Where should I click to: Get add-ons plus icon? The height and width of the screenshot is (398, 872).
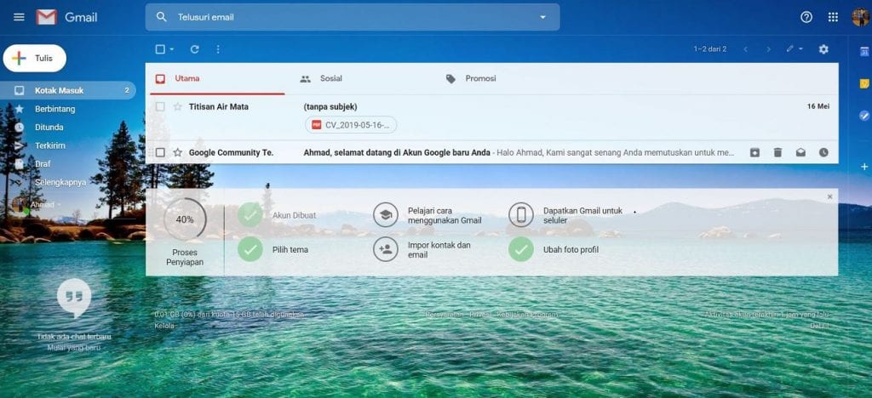click(x=864, y=167)
